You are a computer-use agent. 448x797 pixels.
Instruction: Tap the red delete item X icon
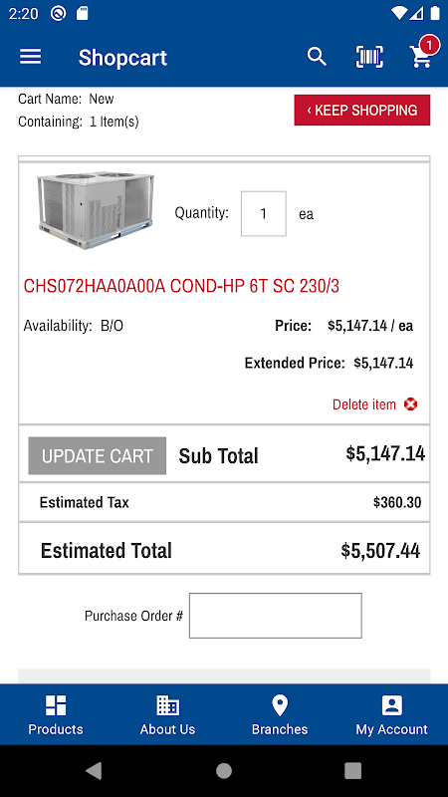point(410,404)
